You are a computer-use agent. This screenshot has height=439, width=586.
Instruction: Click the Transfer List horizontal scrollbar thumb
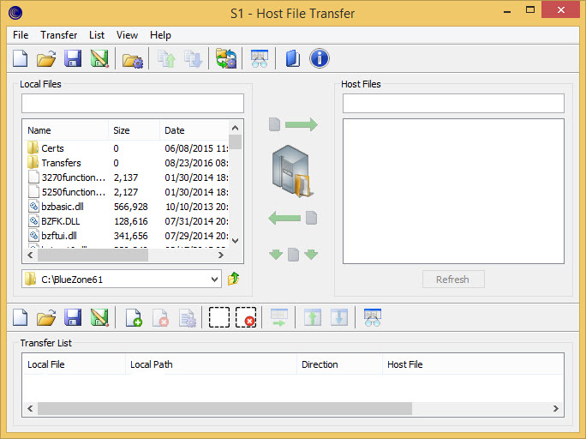point(224,408)
